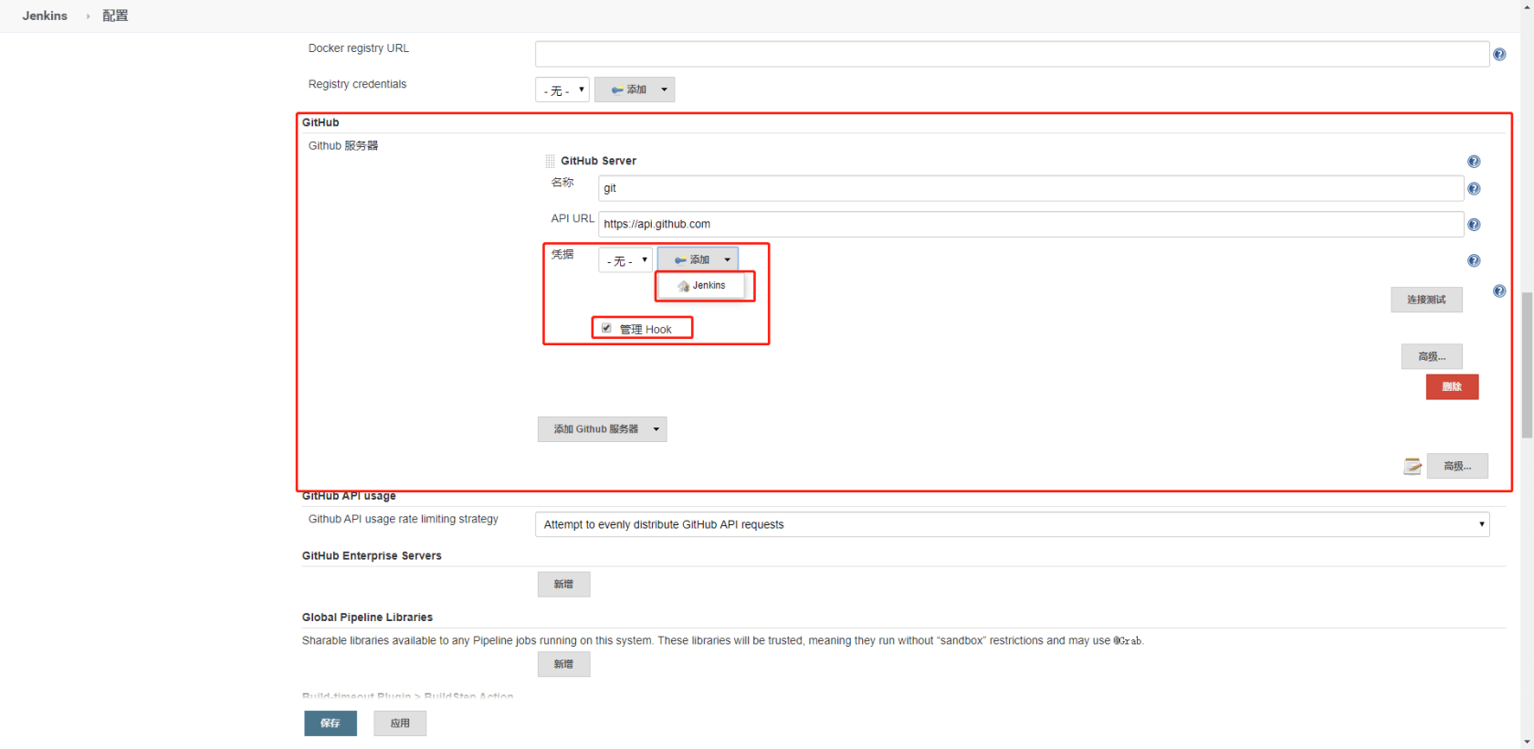Screen dimensions: 1534x749
Task: Click the 名称 field containing git
Action: pos(1031,188)
